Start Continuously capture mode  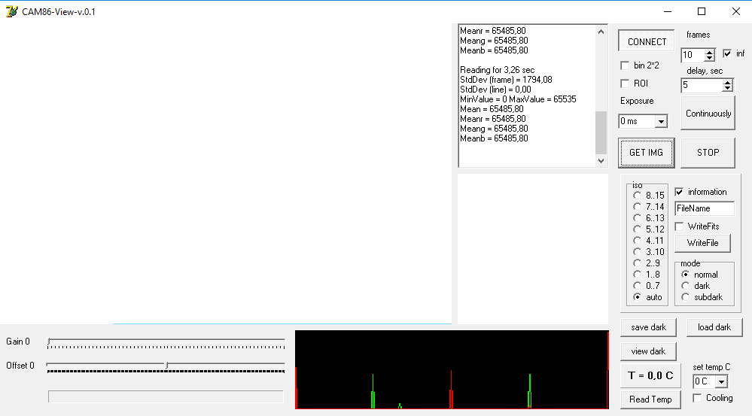(708, 113)
